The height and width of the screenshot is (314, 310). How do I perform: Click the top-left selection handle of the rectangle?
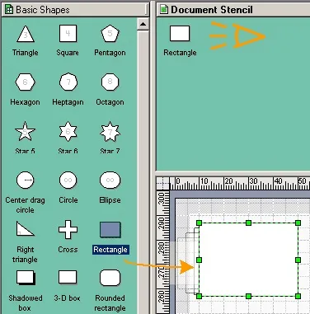(200, 223)
